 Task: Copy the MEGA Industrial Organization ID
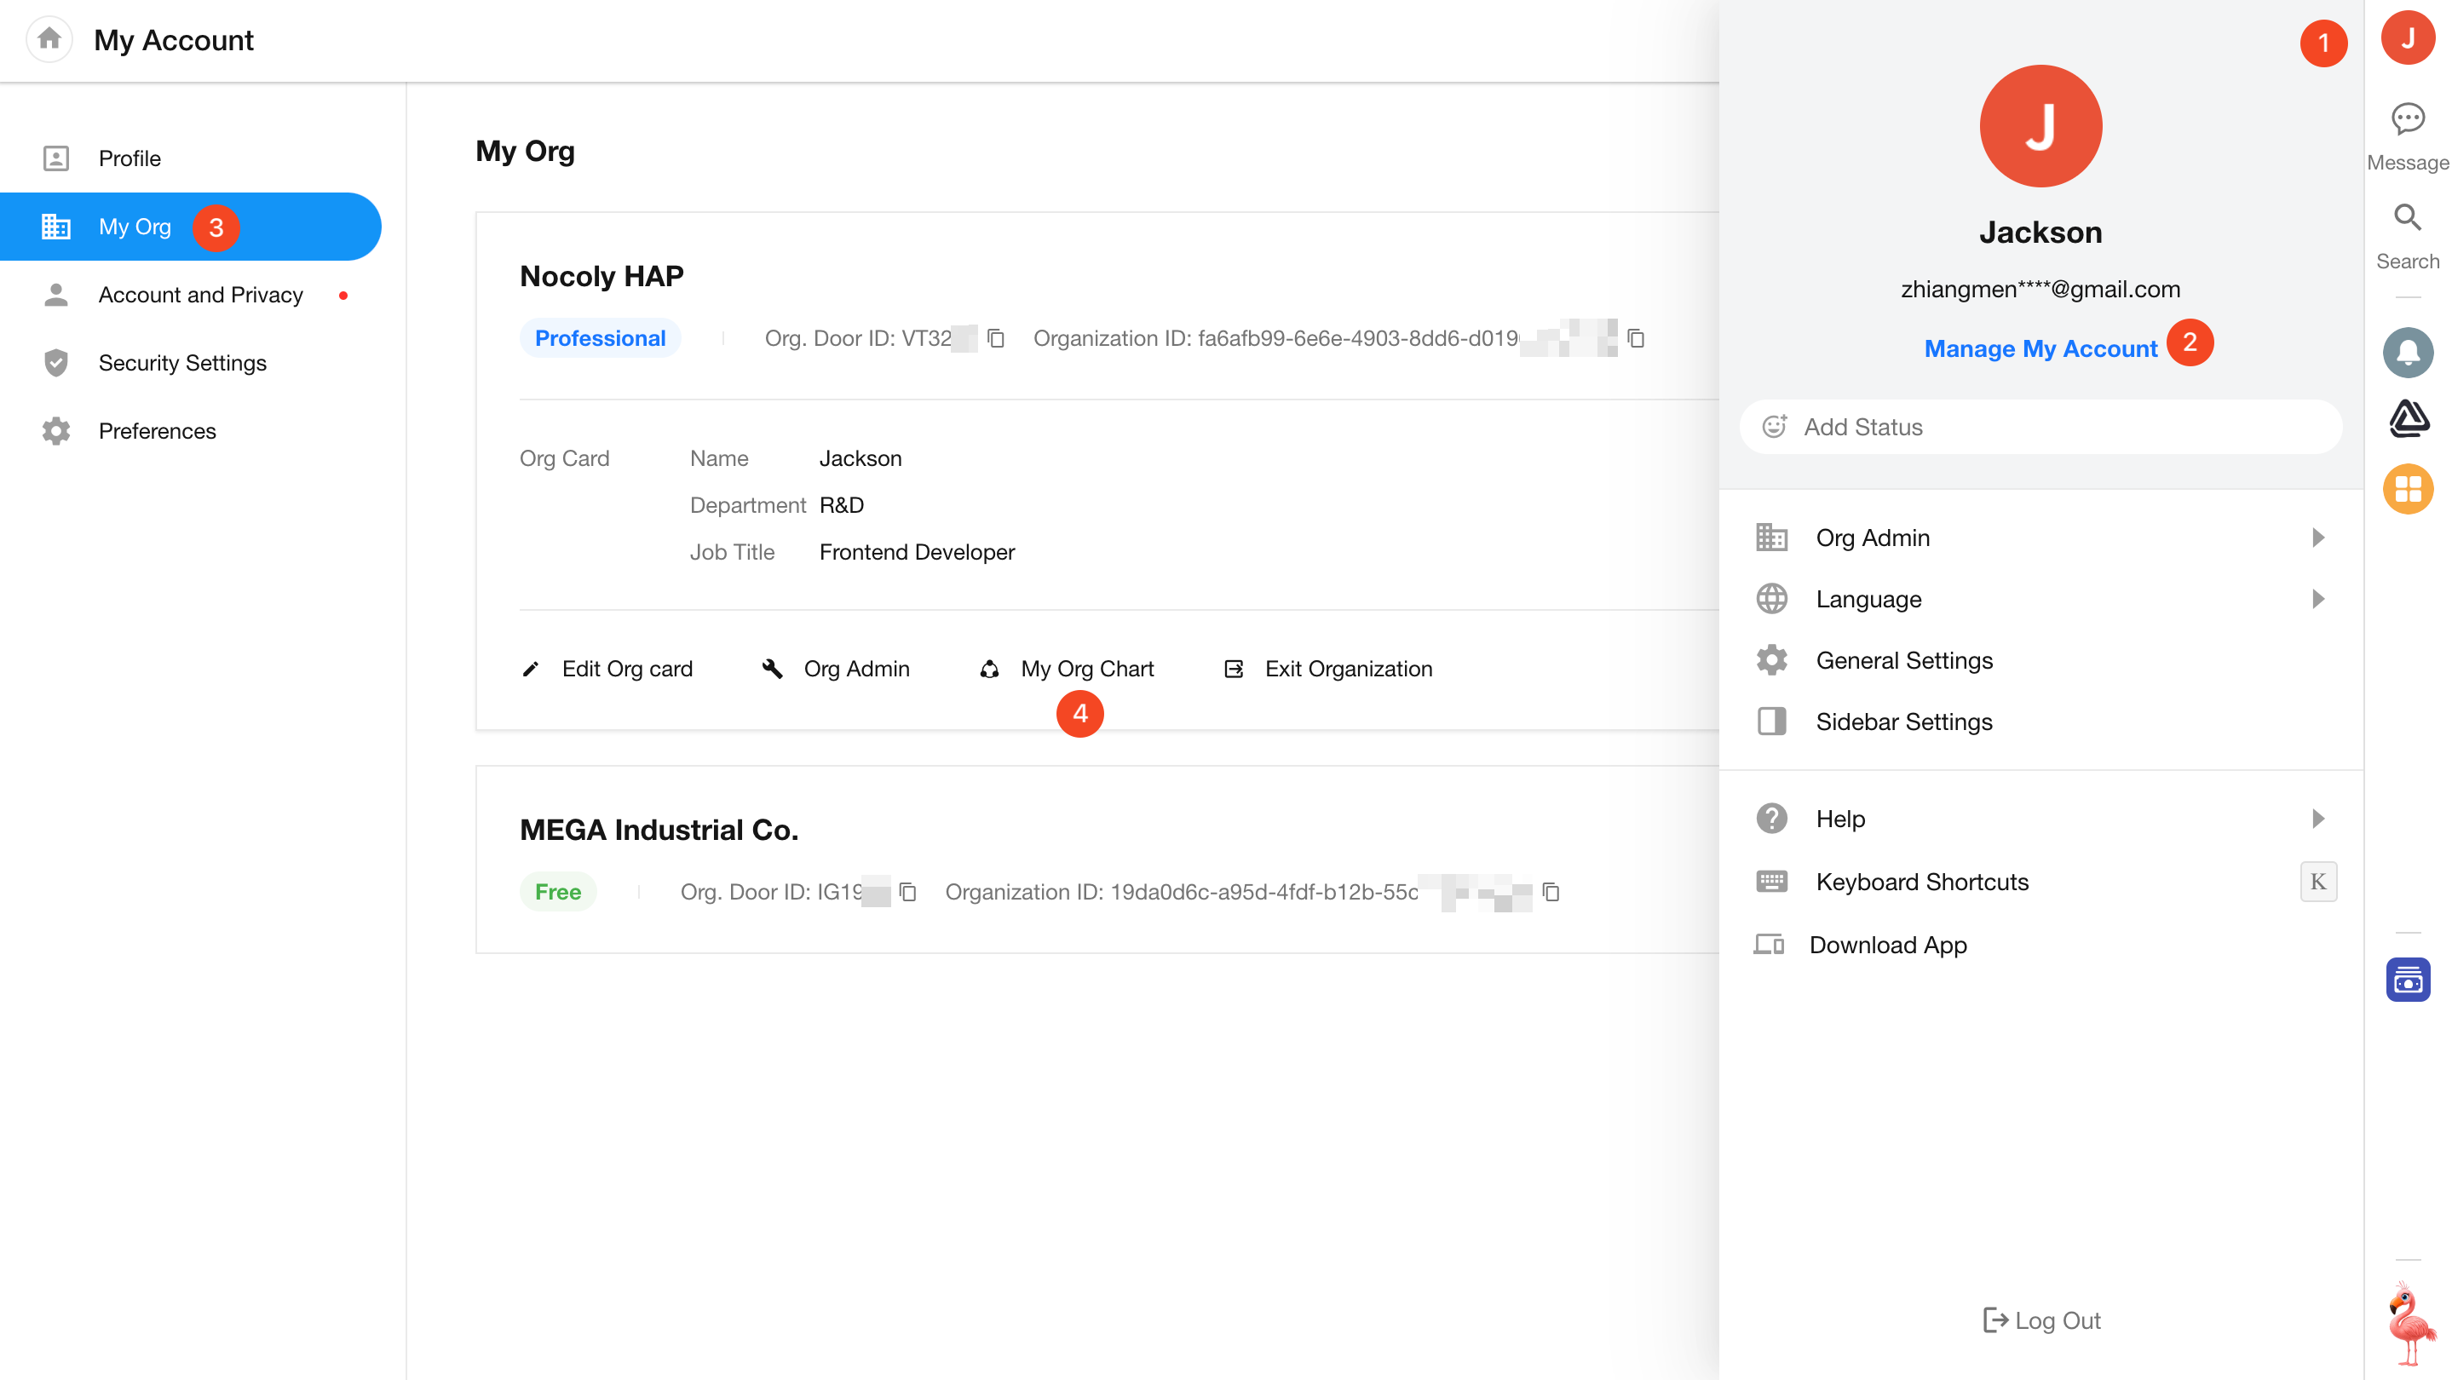point(1551,892)
